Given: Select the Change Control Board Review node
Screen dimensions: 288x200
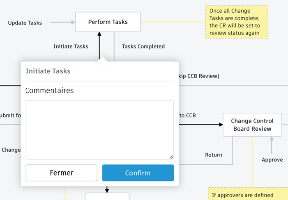Looking at the screenshot, I should coord(252,125).
